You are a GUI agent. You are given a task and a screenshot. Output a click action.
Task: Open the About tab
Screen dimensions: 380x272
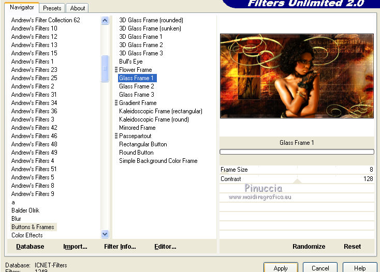click(77, 8)
